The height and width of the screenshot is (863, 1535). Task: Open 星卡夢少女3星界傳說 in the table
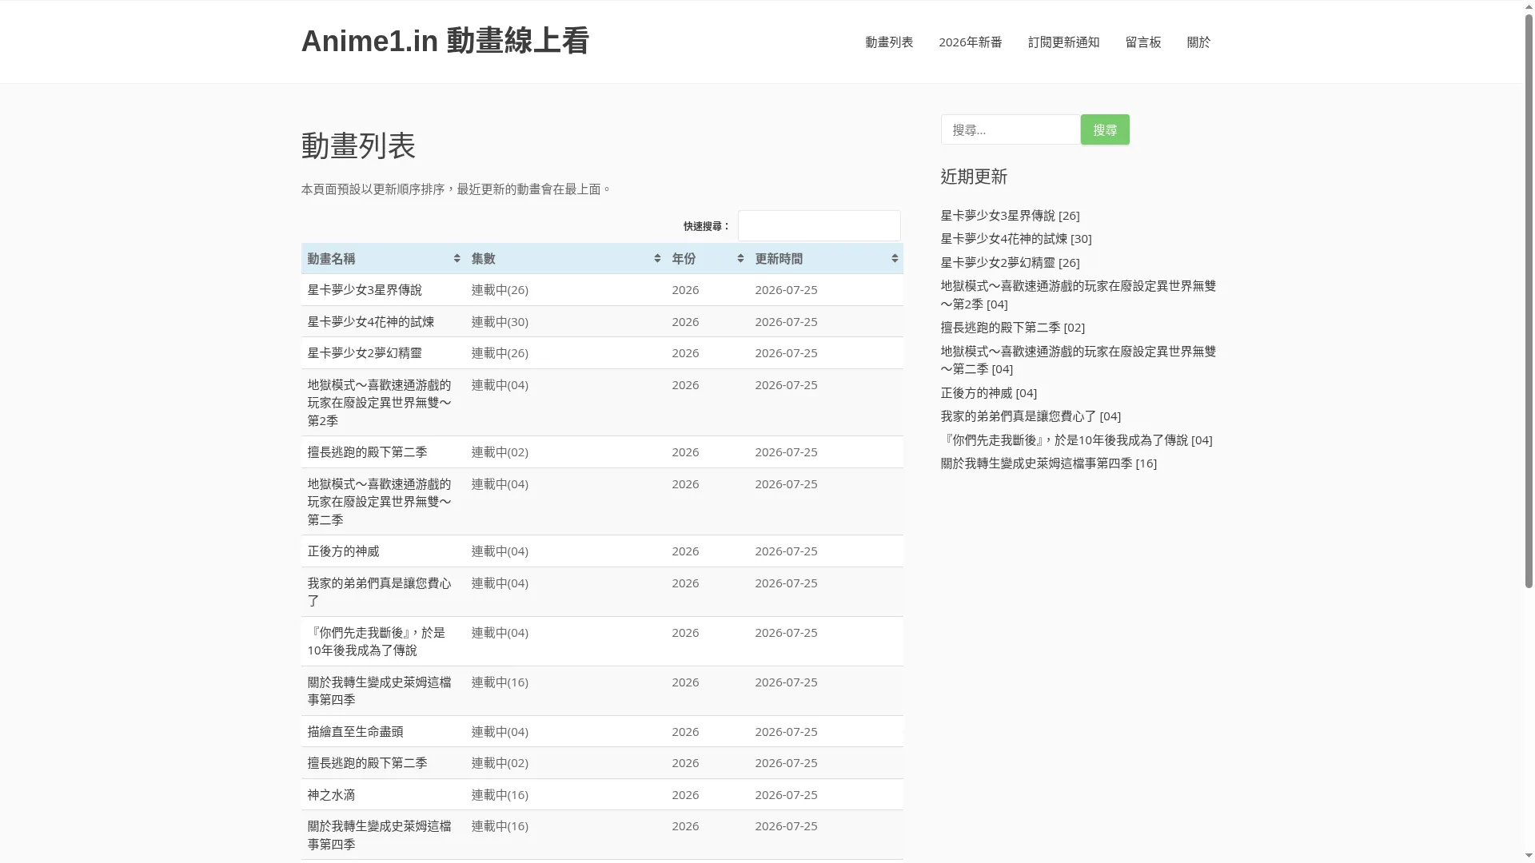click(365, 290)
